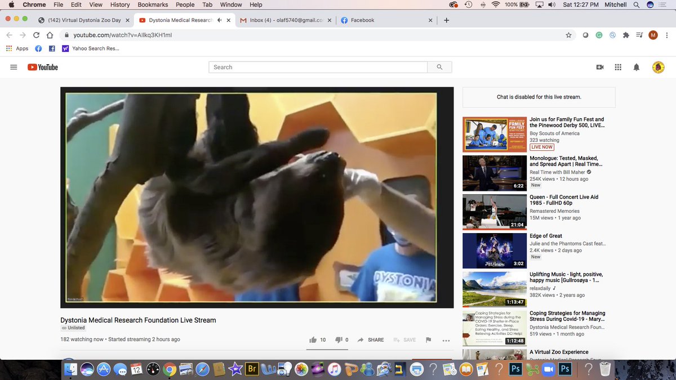Go back to previous page
The image size is (676, 380).
coord(10,35)
